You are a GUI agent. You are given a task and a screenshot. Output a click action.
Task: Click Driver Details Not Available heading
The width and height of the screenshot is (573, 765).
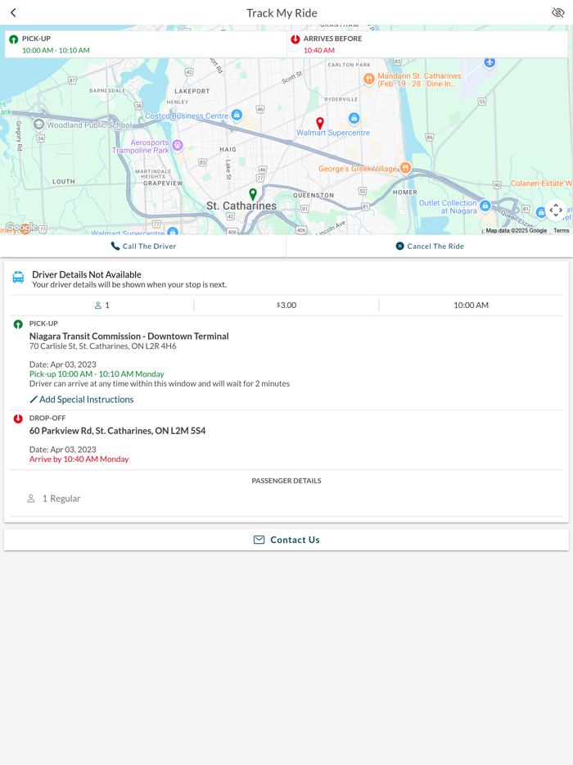[x=87, y=274]
